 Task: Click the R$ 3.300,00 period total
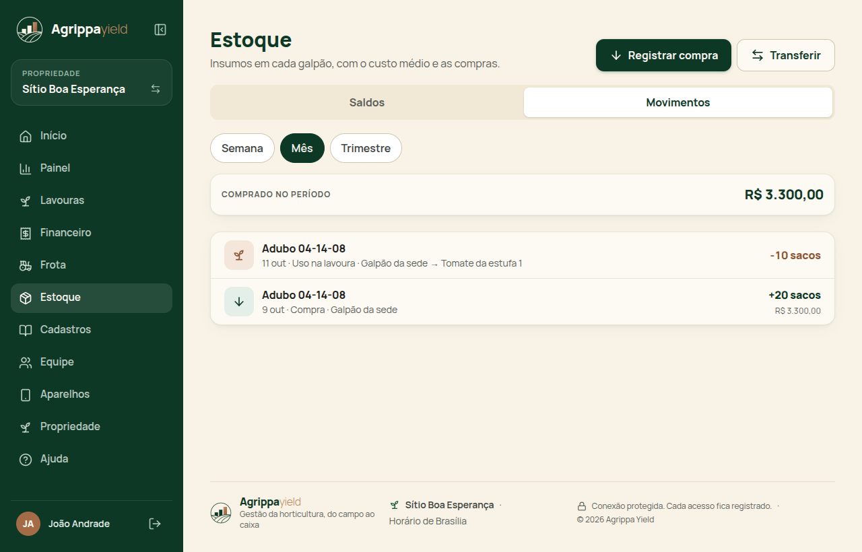[784, 195]
